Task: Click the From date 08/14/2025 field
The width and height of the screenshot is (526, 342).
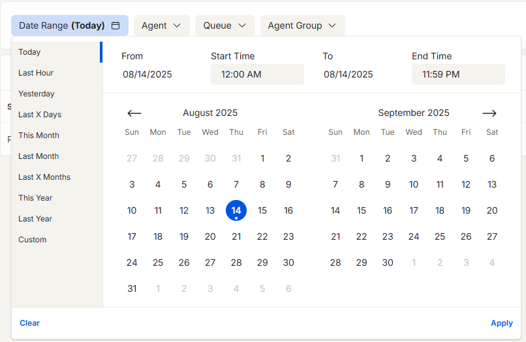Action: click(x=147, y=74)
